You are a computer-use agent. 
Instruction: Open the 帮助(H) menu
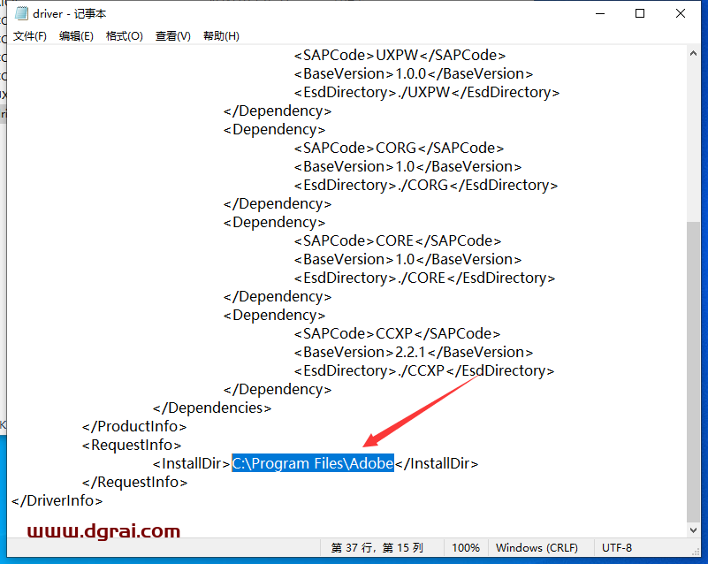click(x=221, y=36)
